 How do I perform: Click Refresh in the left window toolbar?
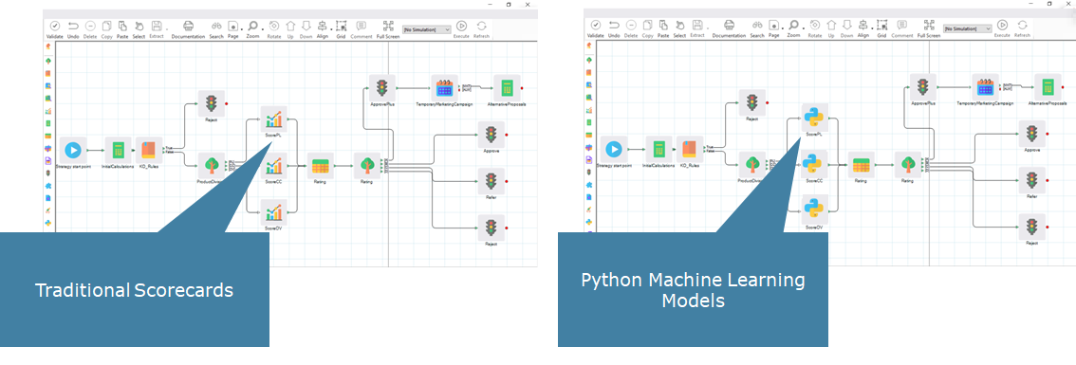pos(482,28)
